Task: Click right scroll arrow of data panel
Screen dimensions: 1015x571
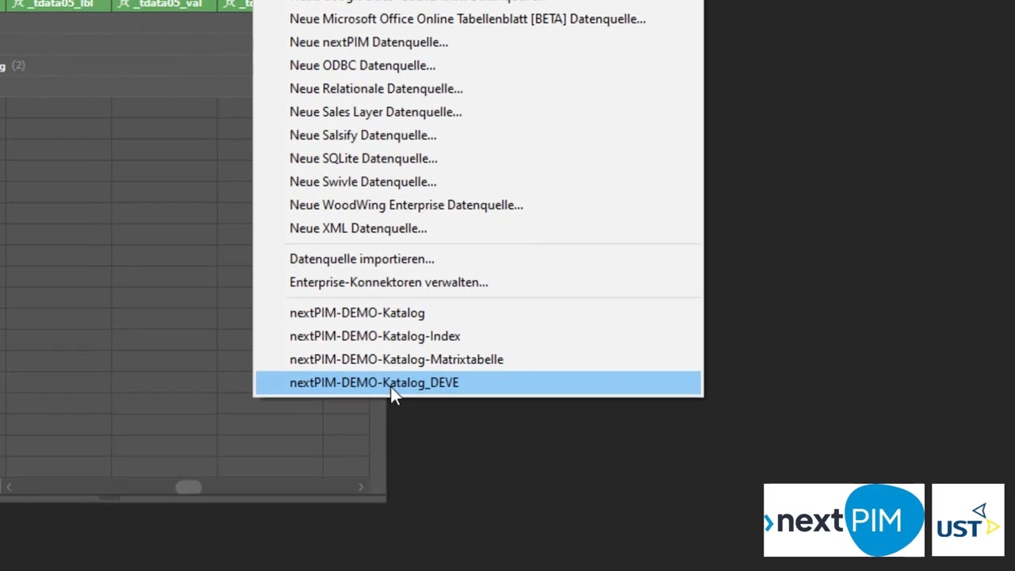Action: pos(361,487)
